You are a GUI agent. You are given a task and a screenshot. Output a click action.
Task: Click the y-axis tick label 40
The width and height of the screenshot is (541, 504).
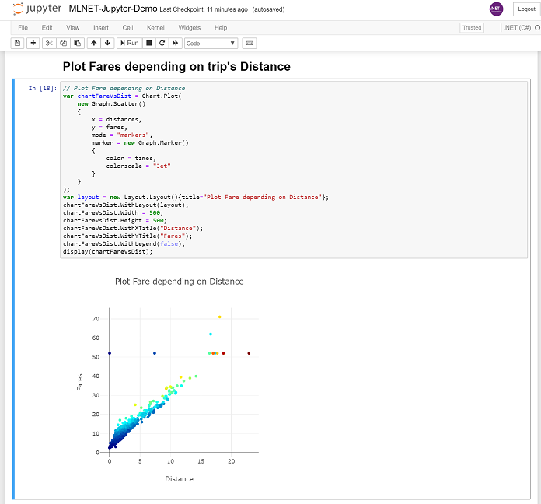96,376
